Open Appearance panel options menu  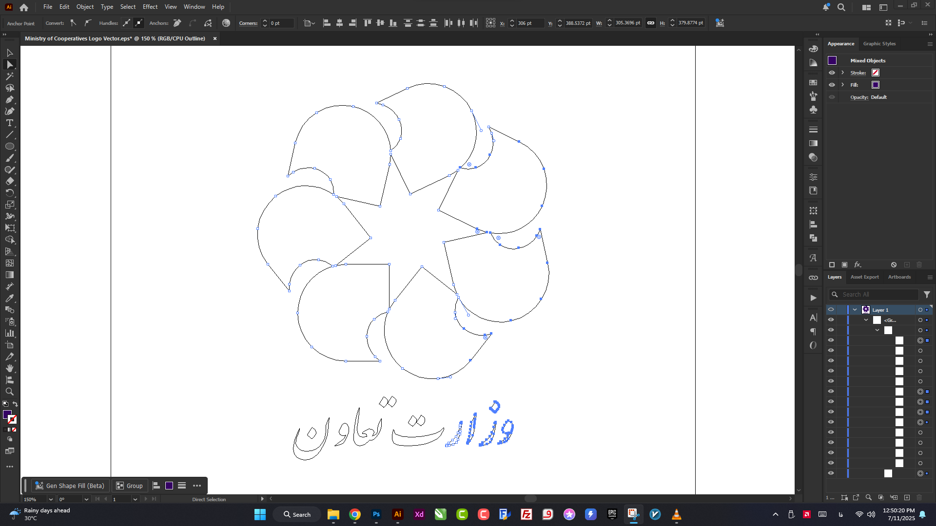930,44
